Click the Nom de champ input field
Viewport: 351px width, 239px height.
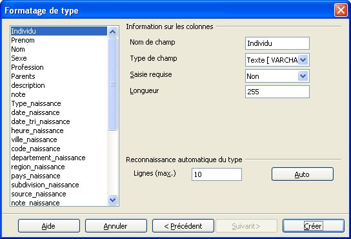pos(277,43)
